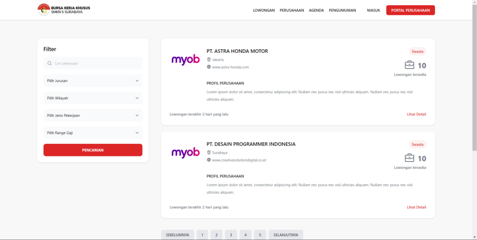Click Profil Perusahaan heading in Astra Honda card
Screen dimensions: 477x240
(225, 84)
